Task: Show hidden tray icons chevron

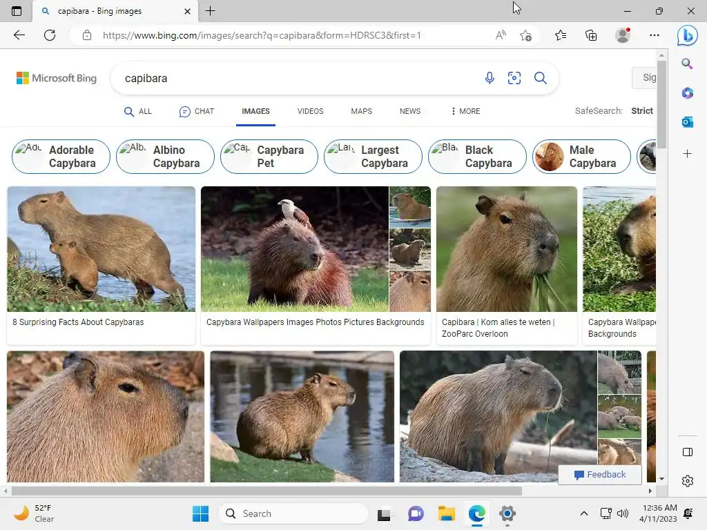Action: (583, 513)
